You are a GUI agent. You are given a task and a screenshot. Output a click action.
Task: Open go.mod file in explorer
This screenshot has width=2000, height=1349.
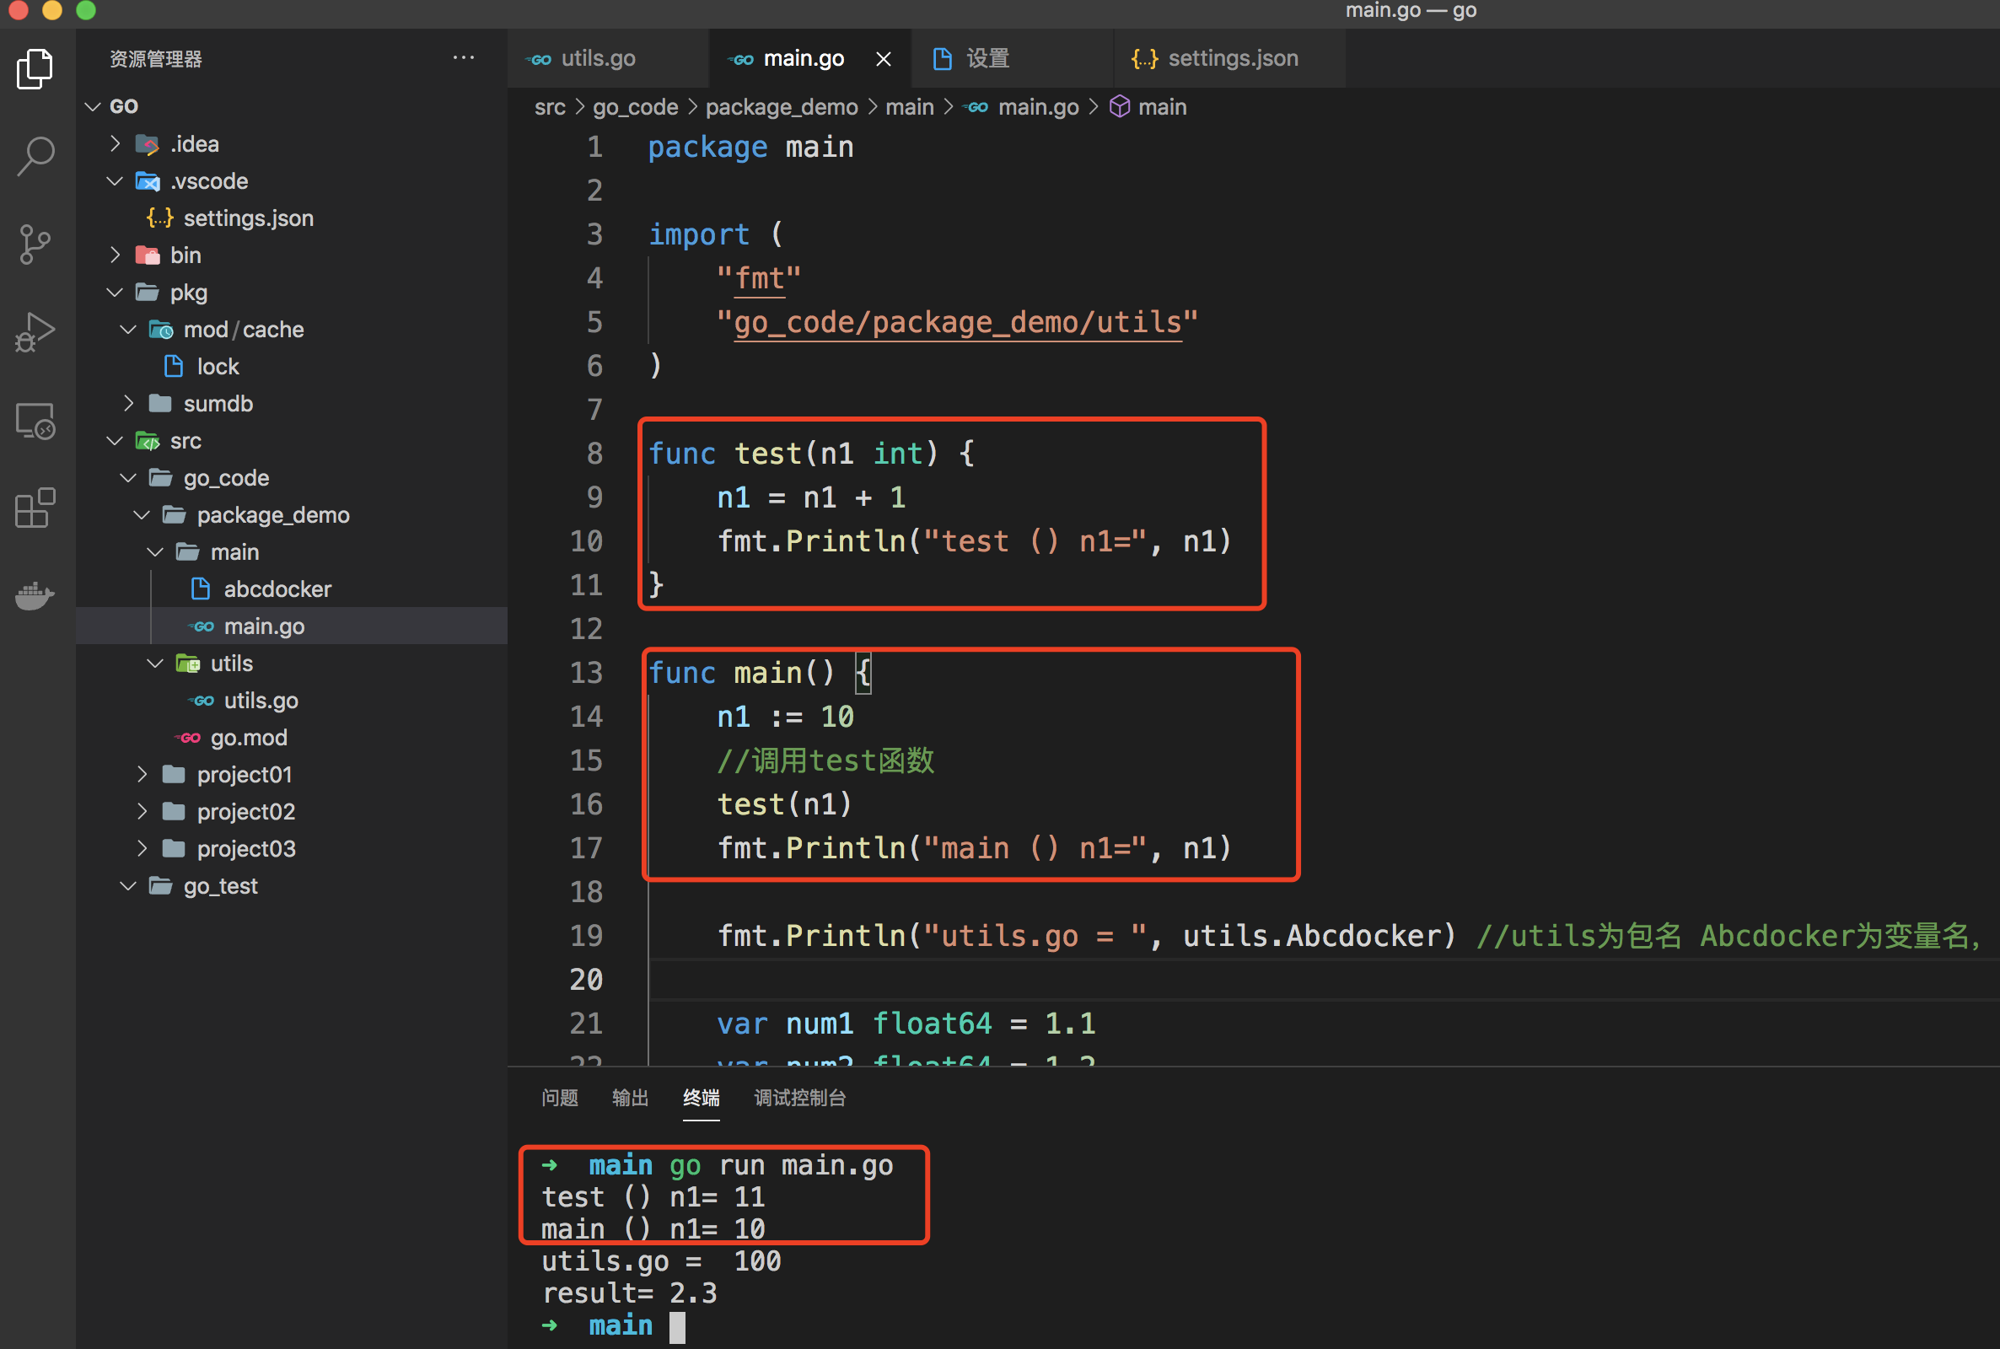point(248,737)
